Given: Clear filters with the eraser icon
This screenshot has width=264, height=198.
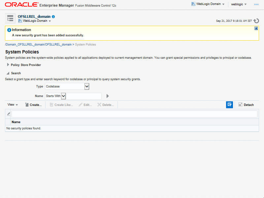Looking at the screenshot, I should click(9, 114).
